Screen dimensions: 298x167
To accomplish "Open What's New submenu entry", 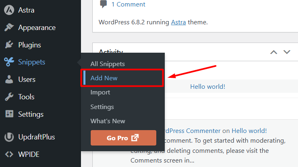I will [x=108, y=121].
